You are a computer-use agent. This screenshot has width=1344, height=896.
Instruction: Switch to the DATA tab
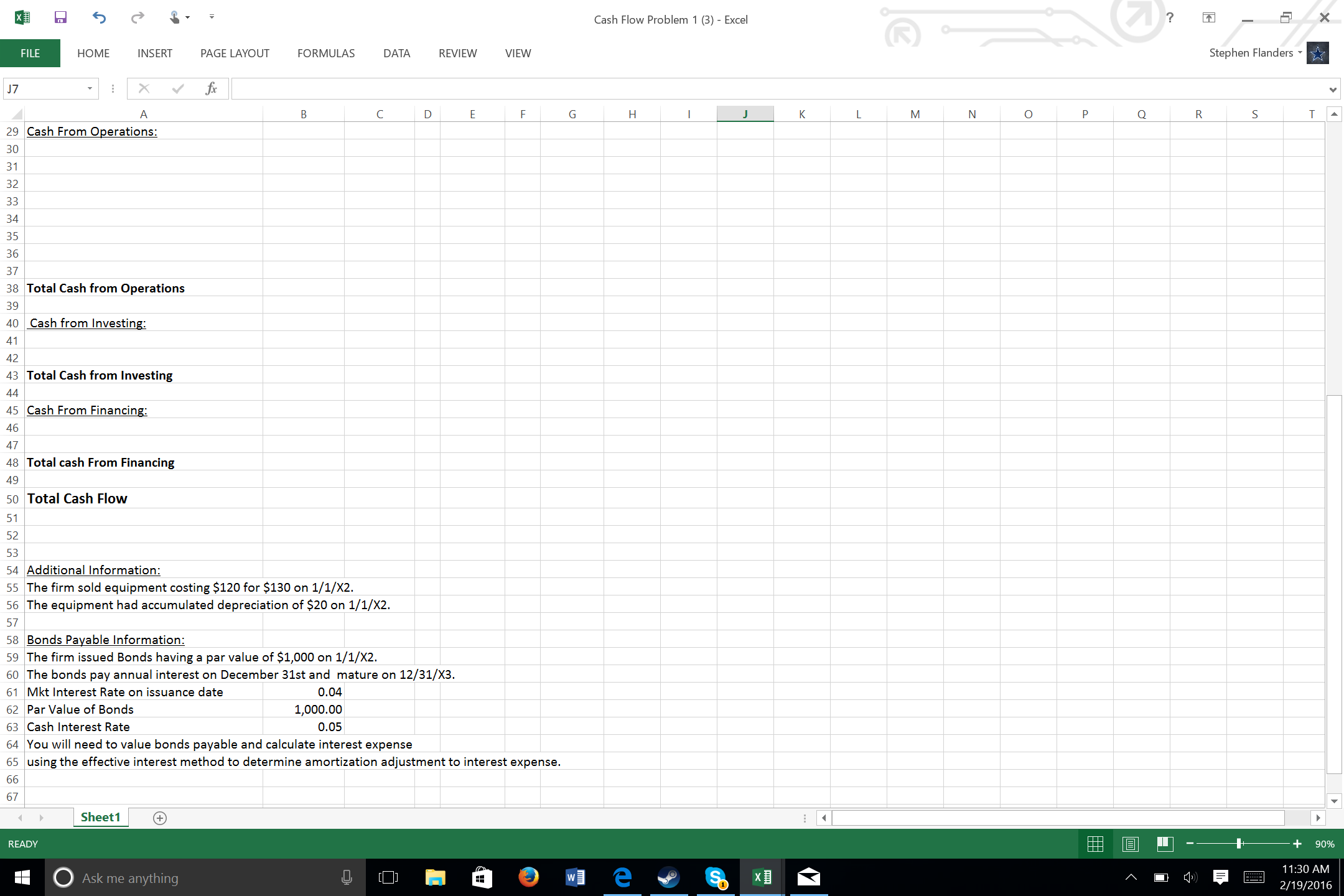click(396, 53)
